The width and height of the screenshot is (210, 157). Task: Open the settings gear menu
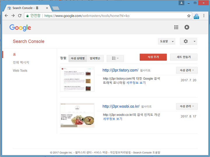pyautogui.click(x=188, y=41)
